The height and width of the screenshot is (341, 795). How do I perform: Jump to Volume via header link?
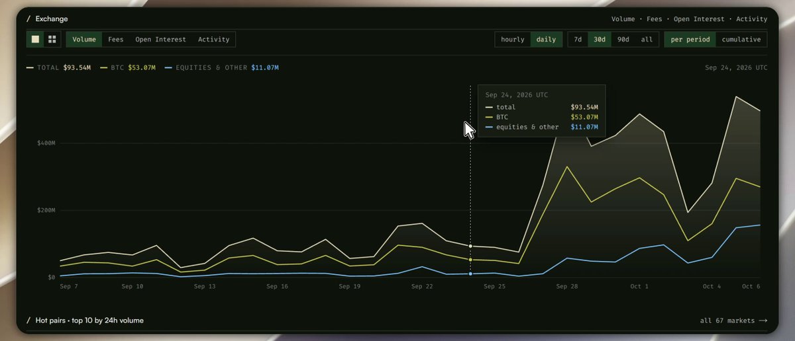coord(623,19)
